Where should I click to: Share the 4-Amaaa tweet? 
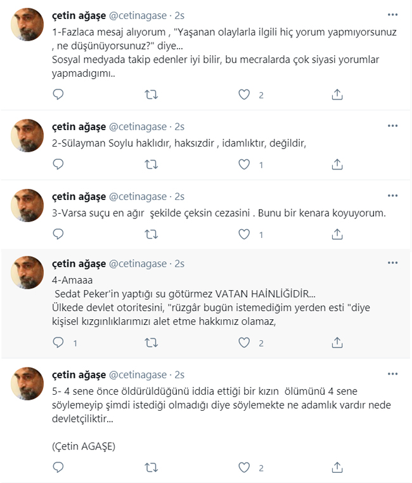click(337, 343)
